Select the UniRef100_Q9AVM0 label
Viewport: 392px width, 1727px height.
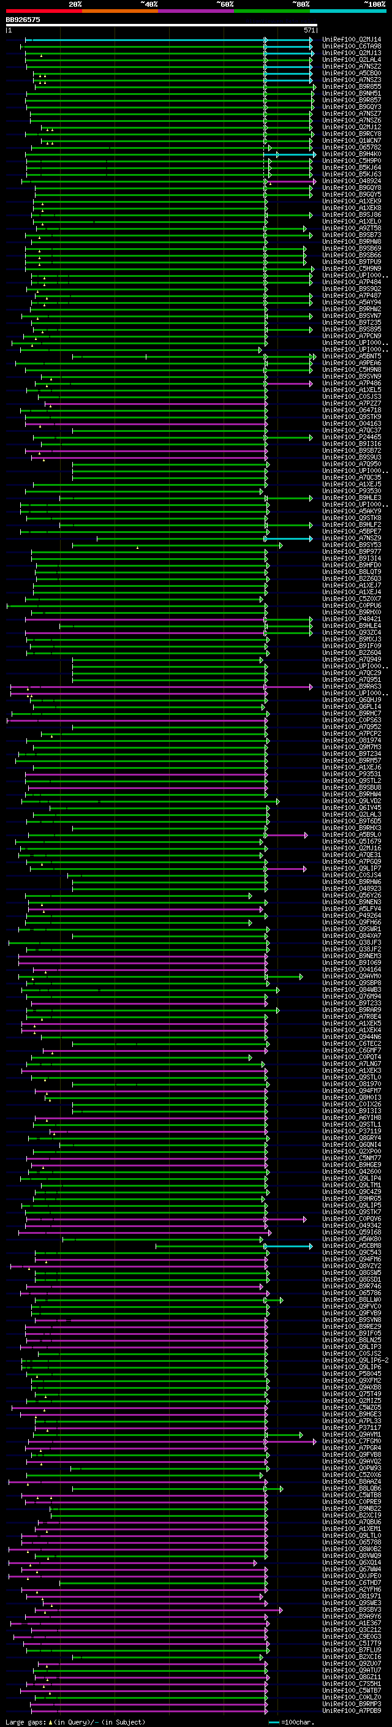pyautogui.click(x=352, y=976)
